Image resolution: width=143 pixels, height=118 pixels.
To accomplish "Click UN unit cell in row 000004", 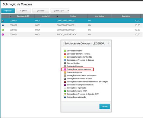I will (x=90, y=34).
